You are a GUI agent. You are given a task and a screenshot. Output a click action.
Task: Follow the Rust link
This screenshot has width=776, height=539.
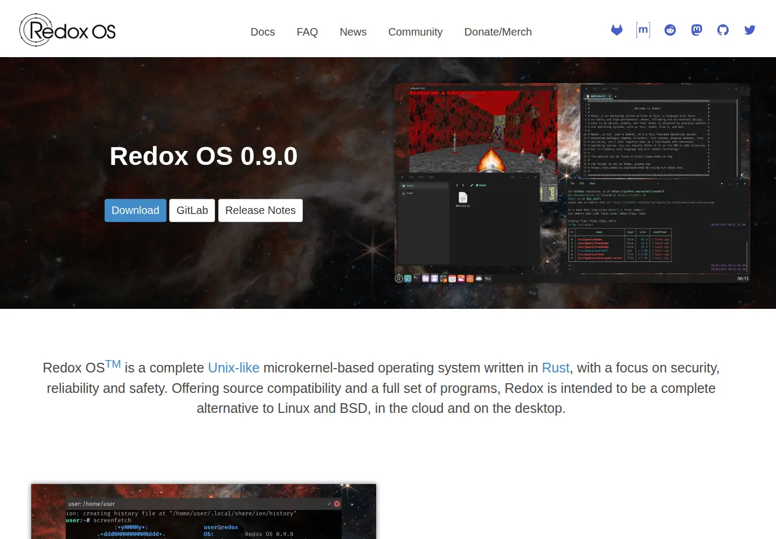(x=556, y=368)
